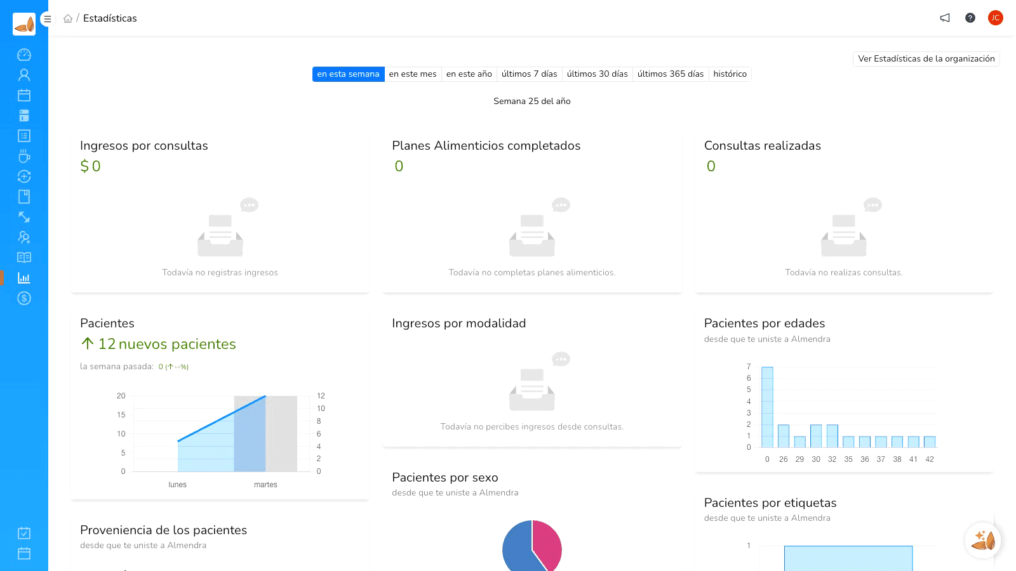Open the help question mark icon
This screenshot has height=571, width=1016.
click(970, 18)
